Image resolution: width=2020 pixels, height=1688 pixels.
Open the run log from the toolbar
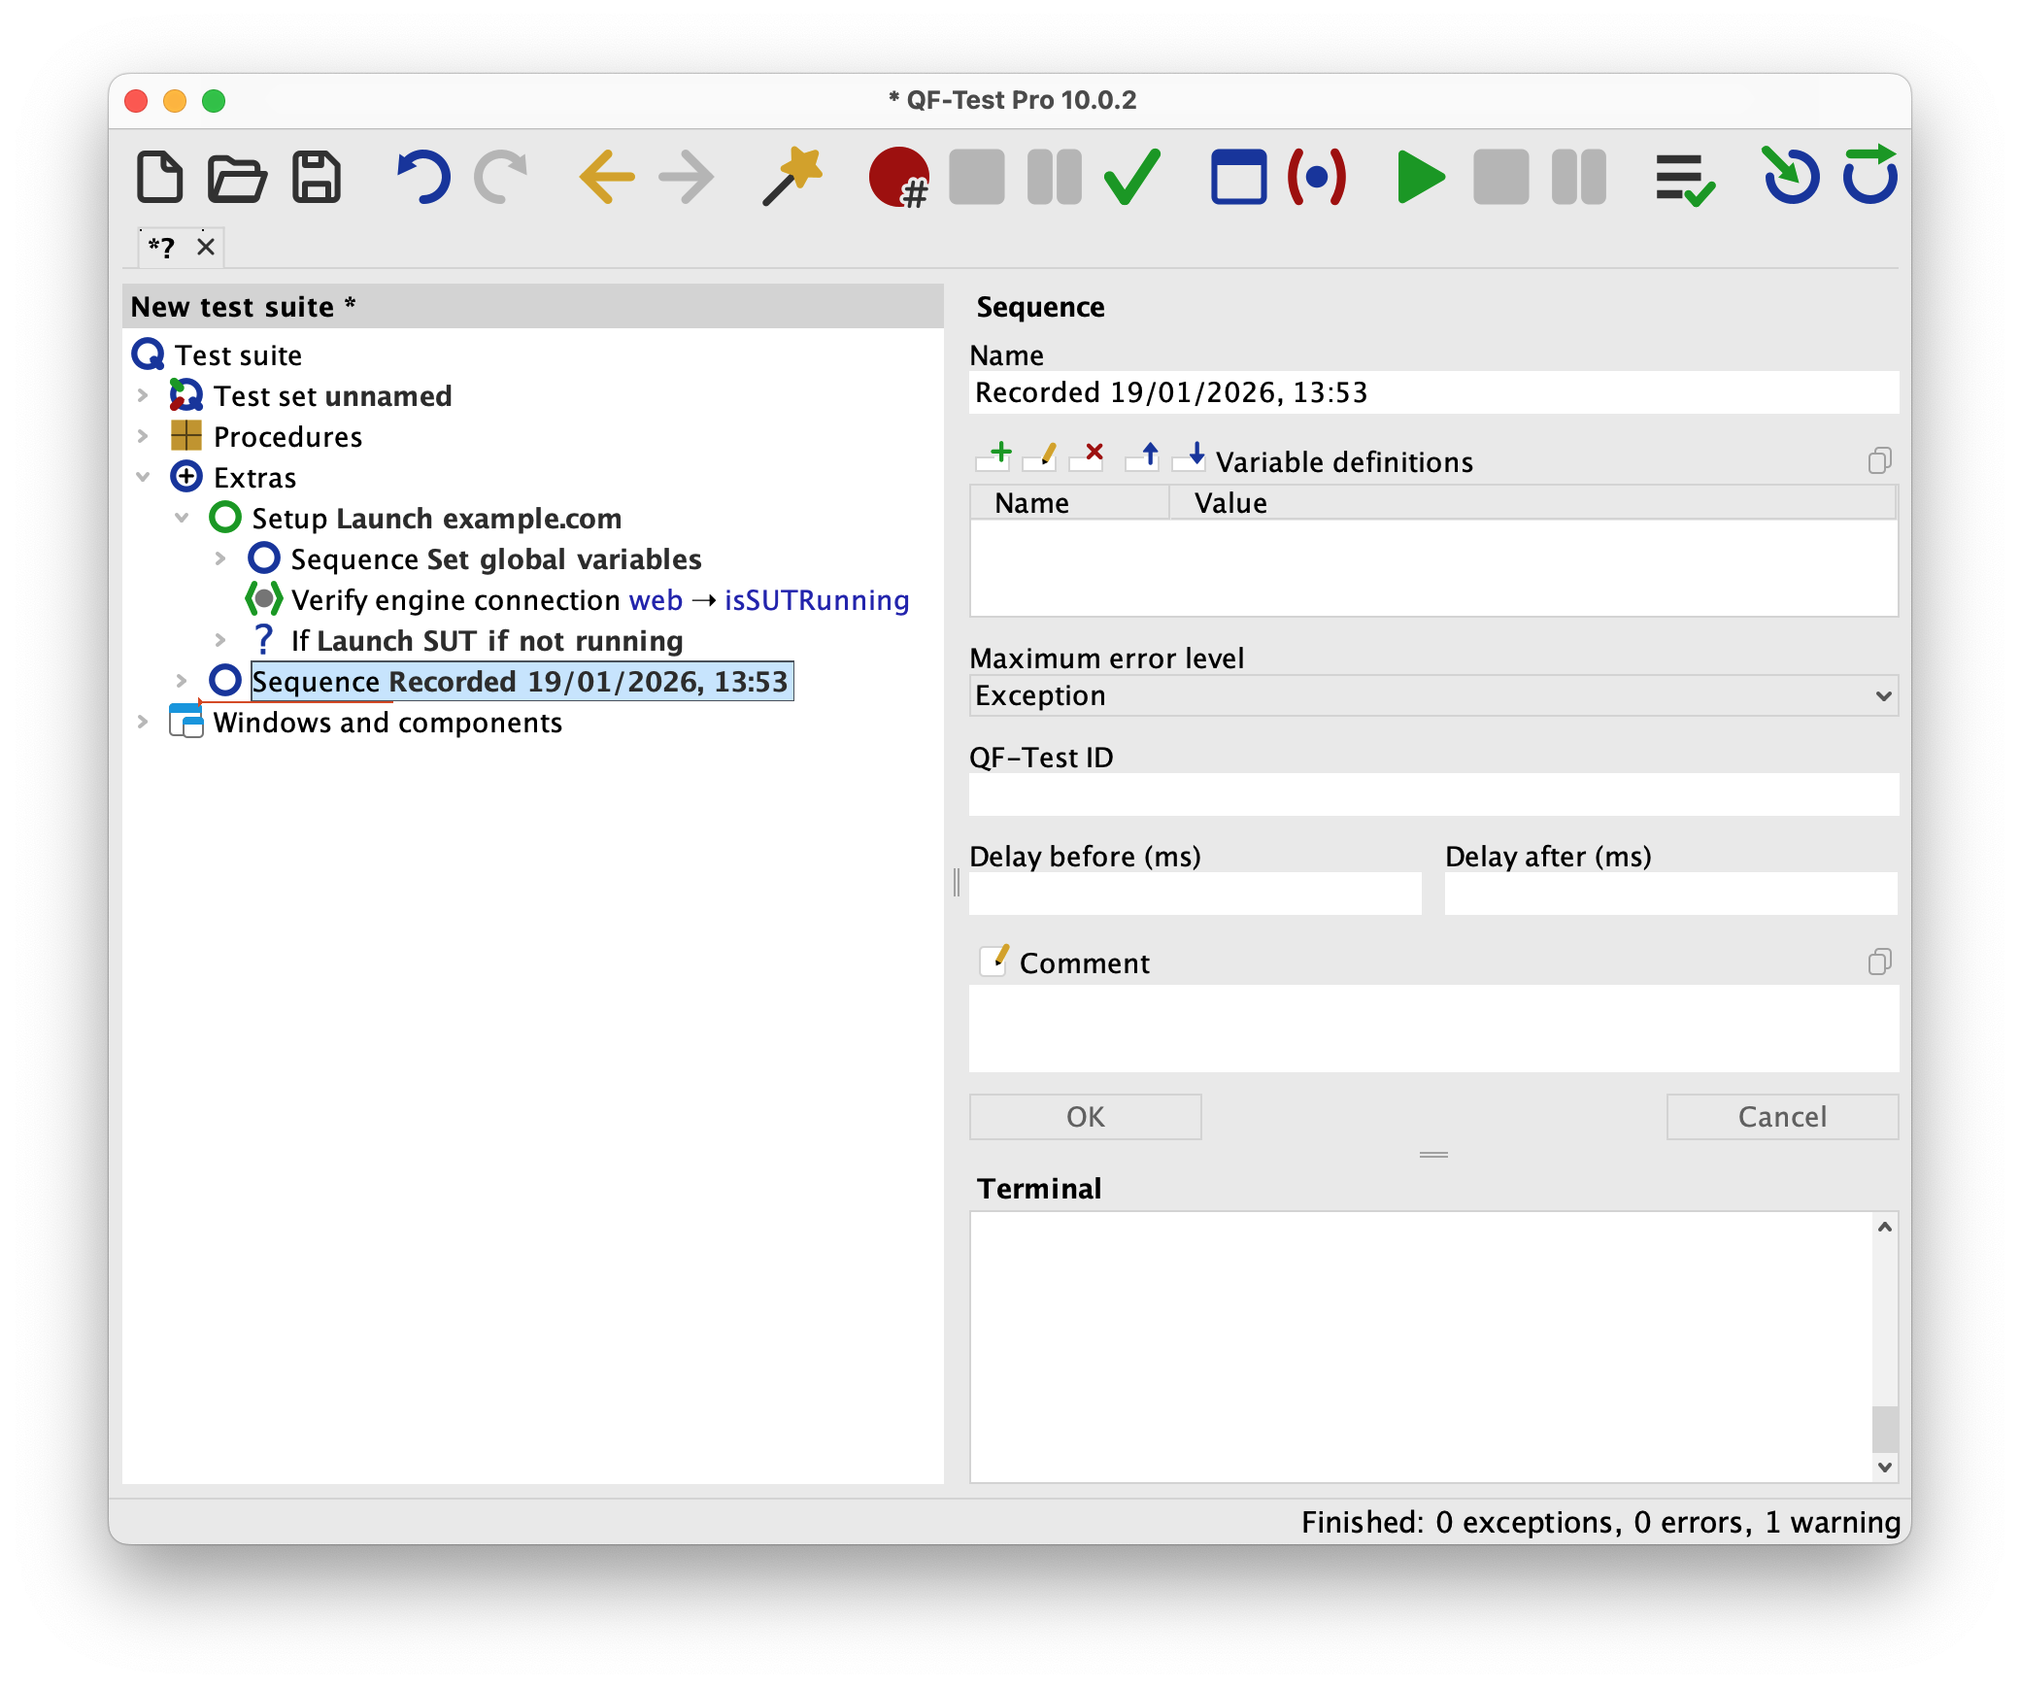tap(1685, 177)
